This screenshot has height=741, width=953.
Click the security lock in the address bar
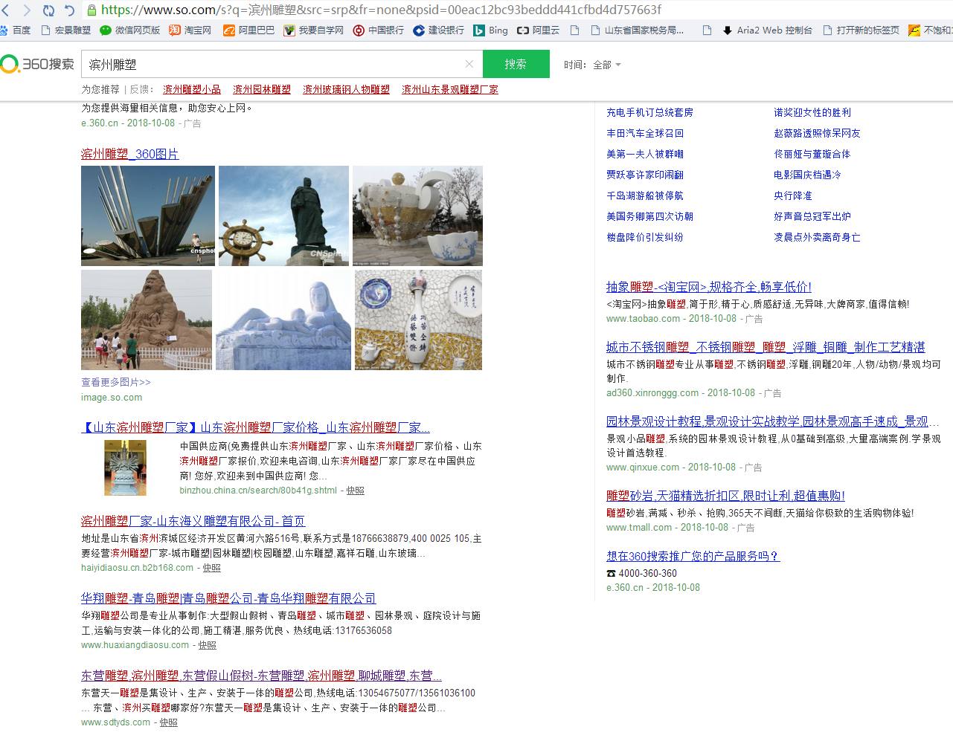point(90,10)
